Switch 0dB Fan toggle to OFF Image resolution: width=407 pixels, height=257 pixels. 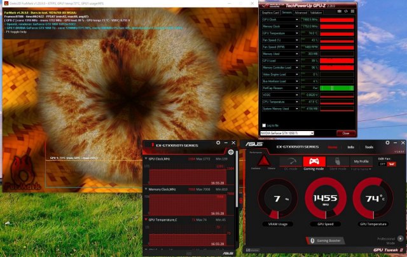click(382, 164)
